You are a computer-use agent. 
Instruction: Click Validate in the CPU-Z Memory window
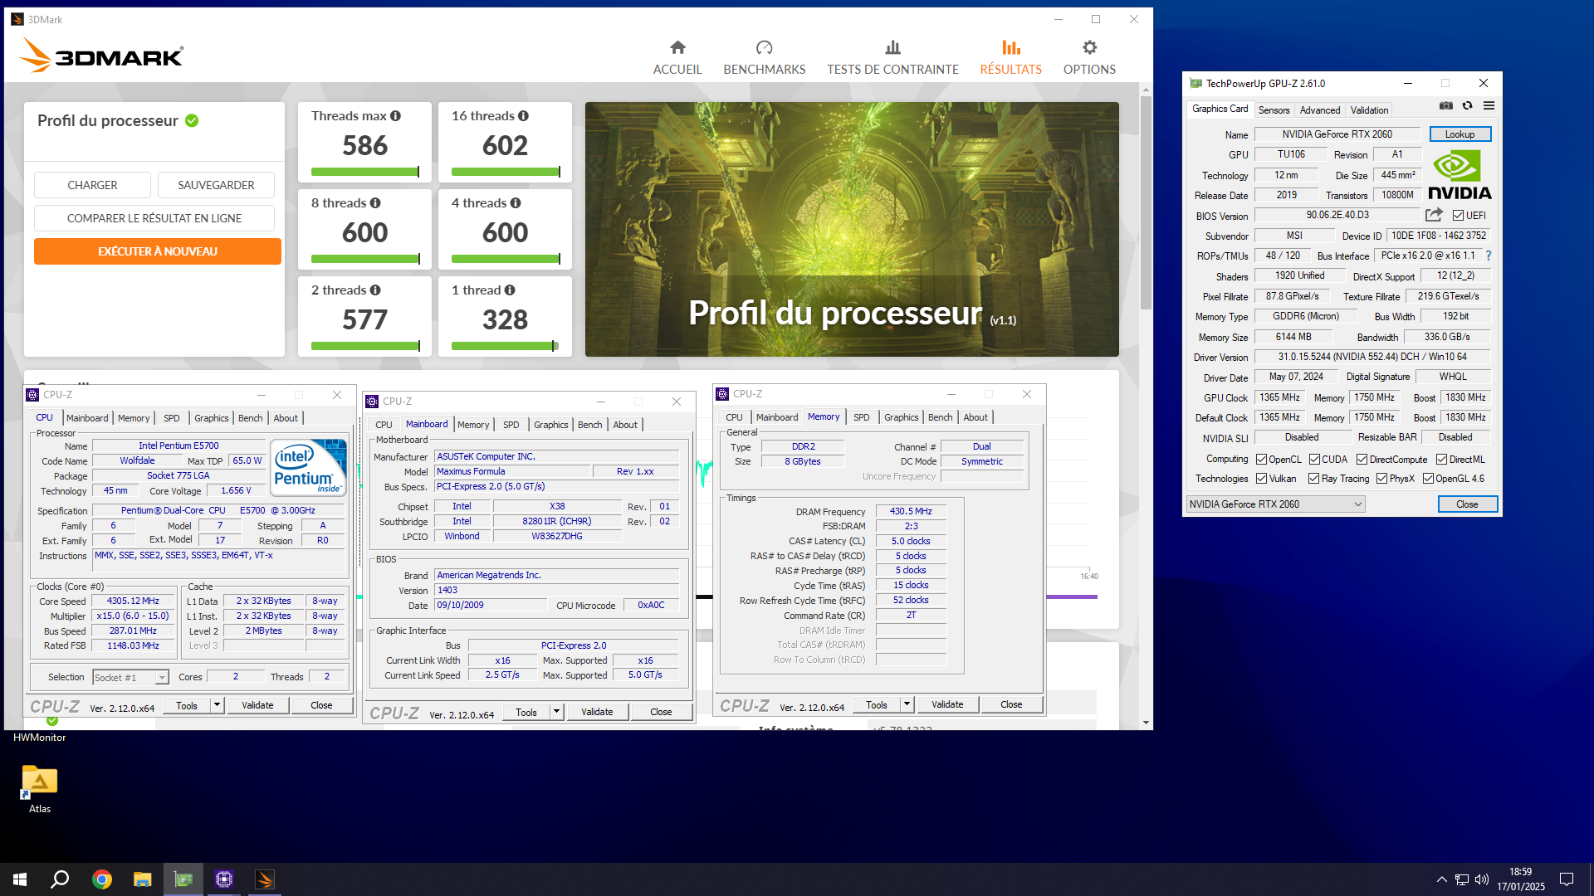tap(947, 704)
